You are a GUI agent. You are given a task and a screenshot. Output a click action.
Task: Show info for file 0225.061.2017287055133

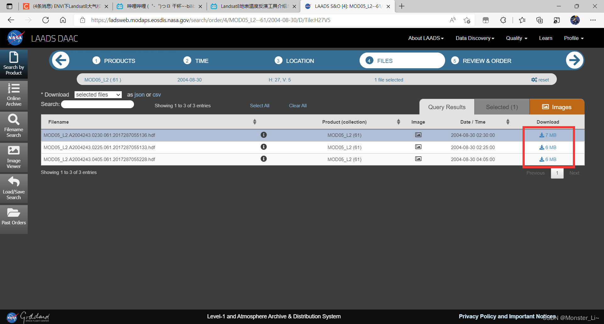[264, 147]
